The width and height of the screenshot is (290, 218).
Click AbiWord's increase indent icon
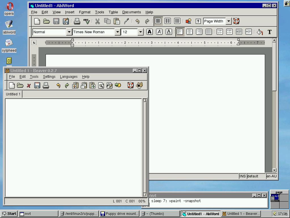coord(249,32)
